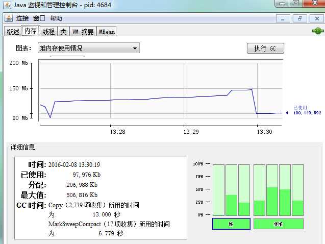Click the first non-heap pool bar
The height and width of the screenshot is (244, 325).
pos(259,190)
